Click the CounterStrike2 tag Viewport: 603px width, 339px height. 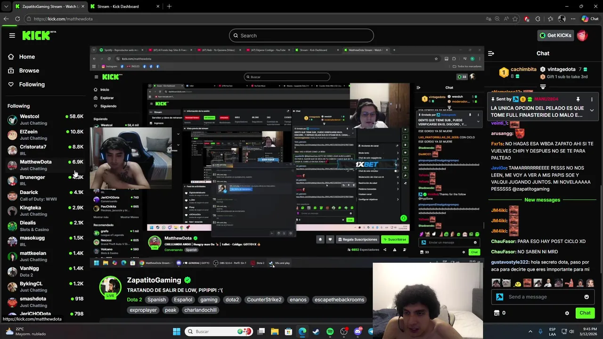[x=264, y=299]
